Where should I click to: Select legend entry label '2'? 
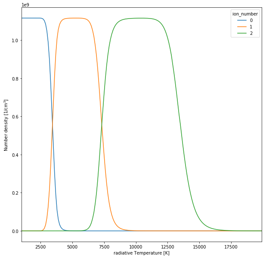tap(251, 33)
